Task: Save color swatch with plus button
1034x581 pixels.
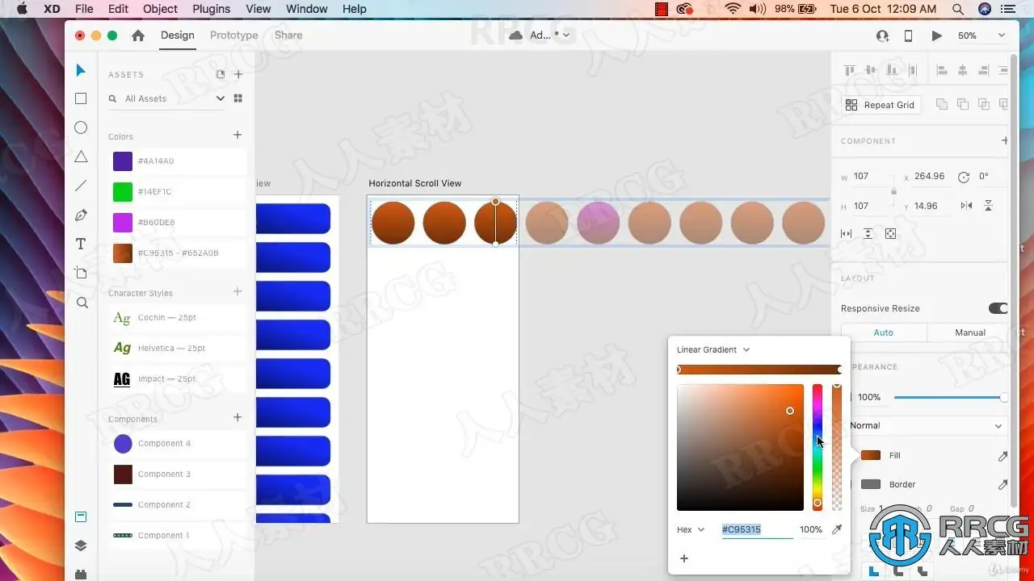Action: pos(684,558)
